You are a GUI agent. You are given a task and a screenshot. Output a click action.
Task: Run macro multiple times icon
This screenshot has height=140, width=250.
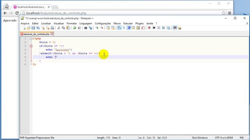(163, 28)
